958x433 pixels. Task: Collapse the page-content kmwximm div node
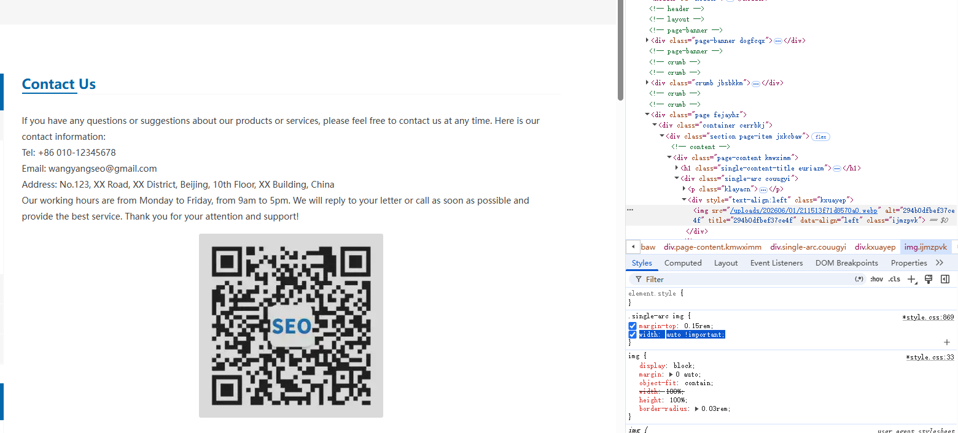(669, 158)
